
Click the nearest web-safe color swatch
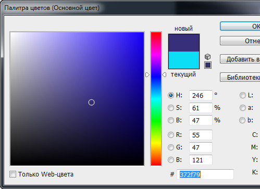208,65
